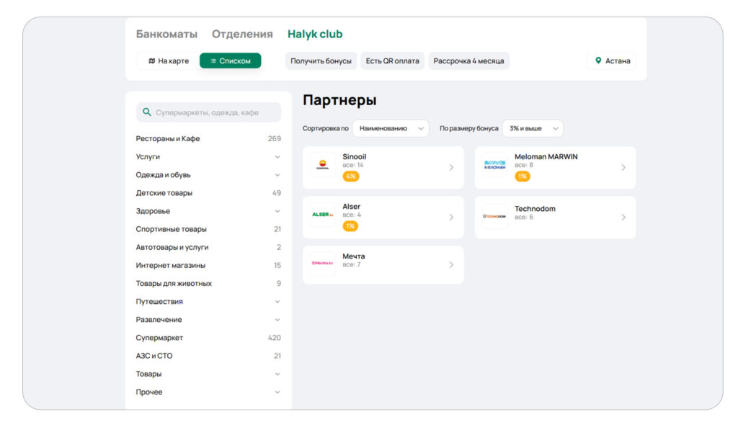
Task: Select the Halyk club tab
Action: [x=315, y=34]
